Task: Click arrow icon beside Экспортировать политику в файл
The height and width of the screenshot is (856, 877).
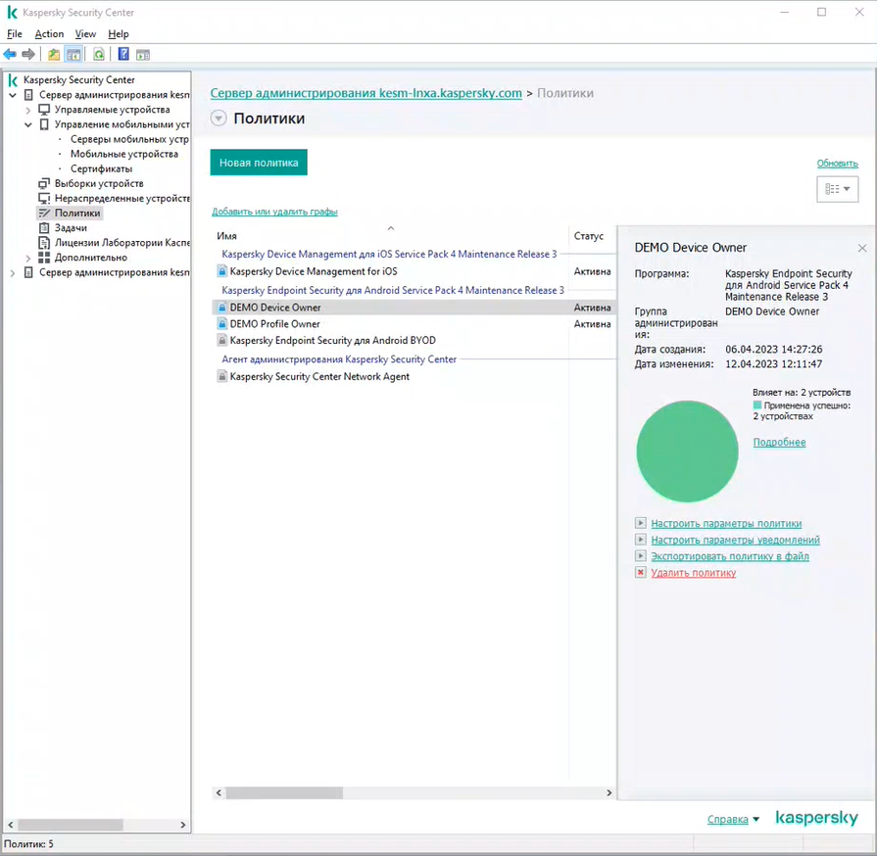Action: [641, 555]
